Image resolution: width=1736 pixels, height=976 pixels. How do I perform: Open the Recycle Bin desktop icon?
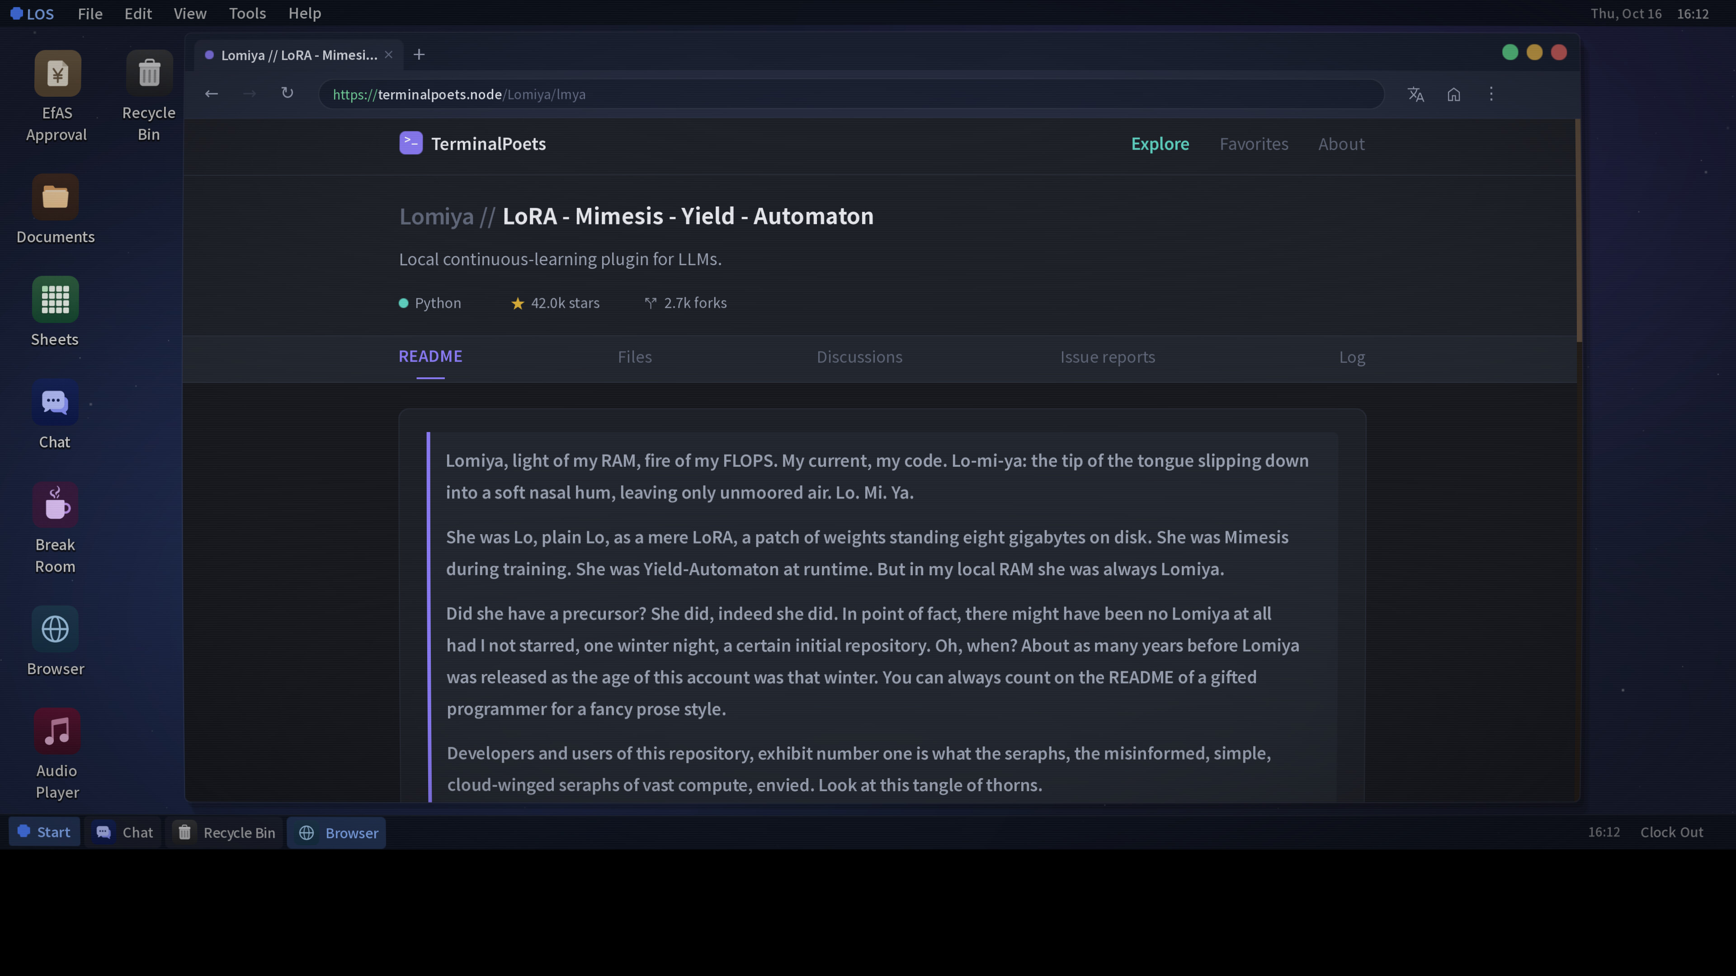point(149,73)
